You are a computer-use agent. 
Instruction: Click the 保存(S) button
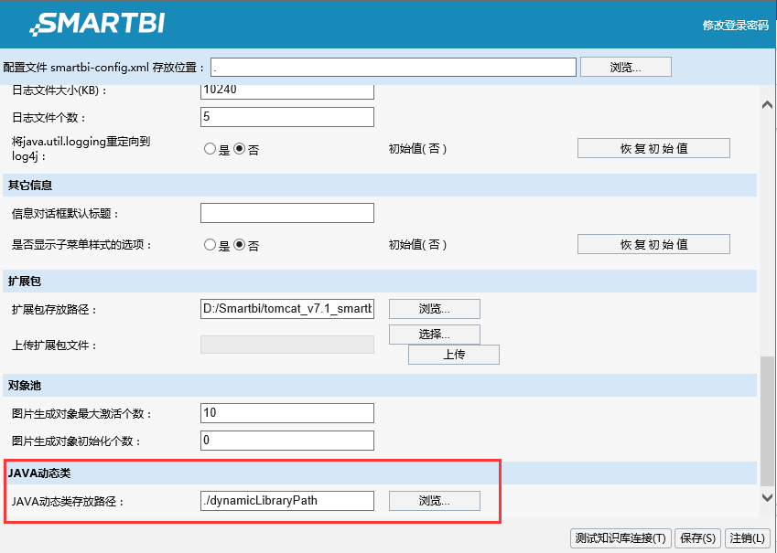point(698,537)
